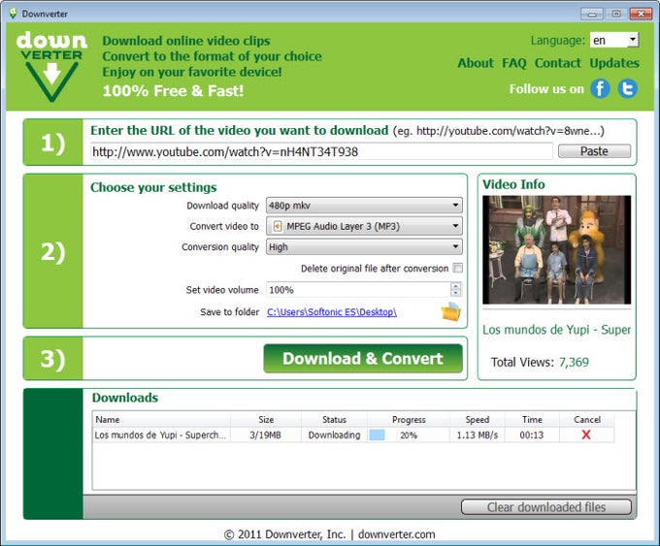Click the Cancel column header

click(587, 419)
